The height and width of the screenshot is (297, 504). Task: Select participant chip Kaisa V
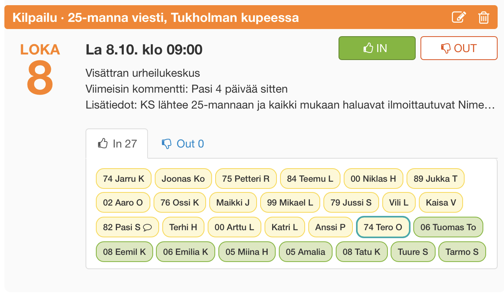[x=441, y=203]
